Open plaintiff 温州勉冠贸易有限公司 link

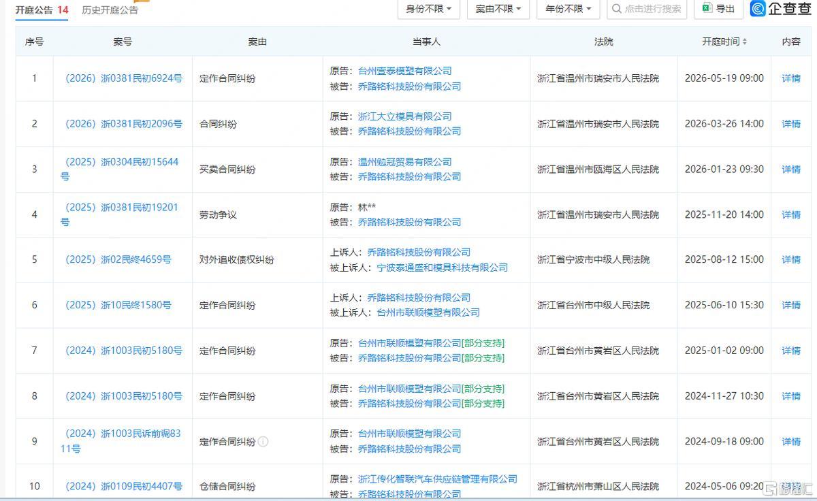click(x=405, y=162)
